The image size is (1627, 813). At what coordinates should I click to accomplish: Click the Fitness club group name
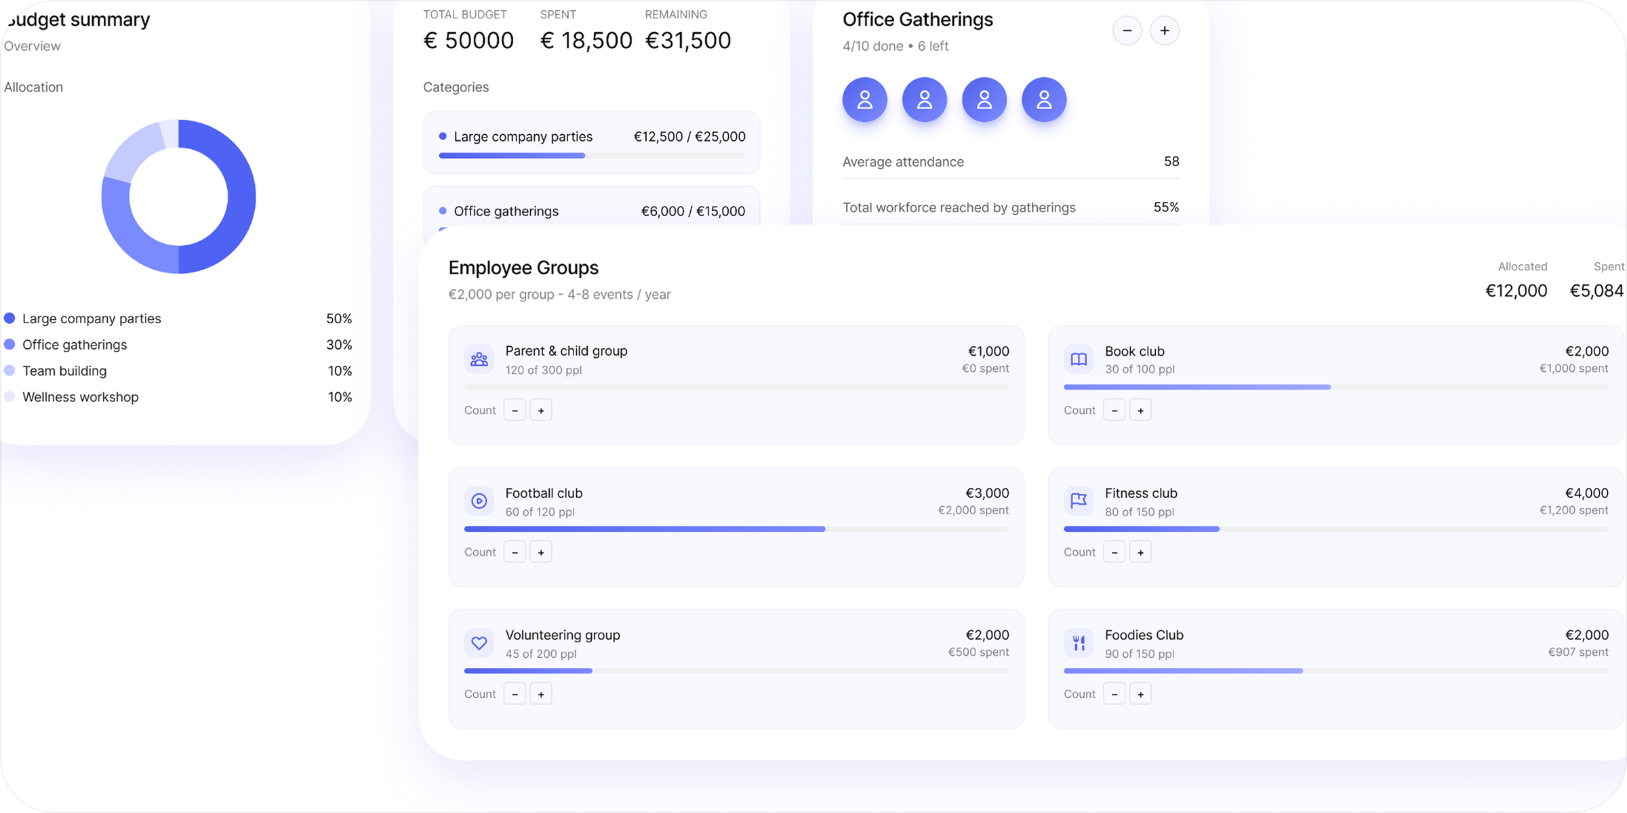tap(1141, 493)
